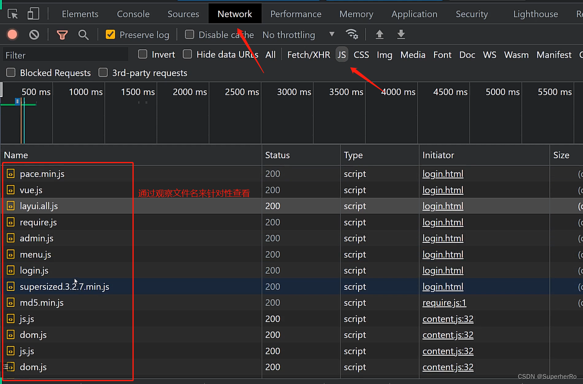Switch to the Console tab
Image resolution: width=583 pixels, height=384 pixels.
click(133, 14)
